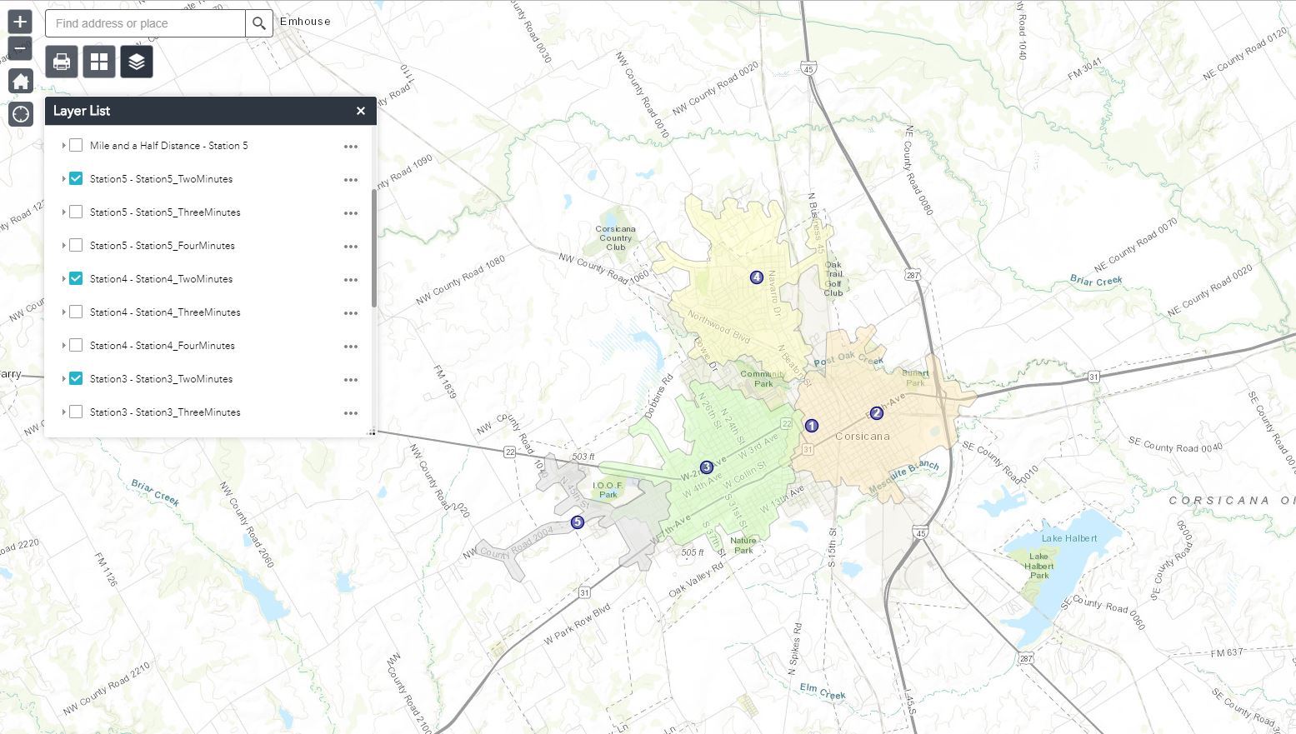Click the search magnifier icon
1296x734 pixels.
click(259, 23)
